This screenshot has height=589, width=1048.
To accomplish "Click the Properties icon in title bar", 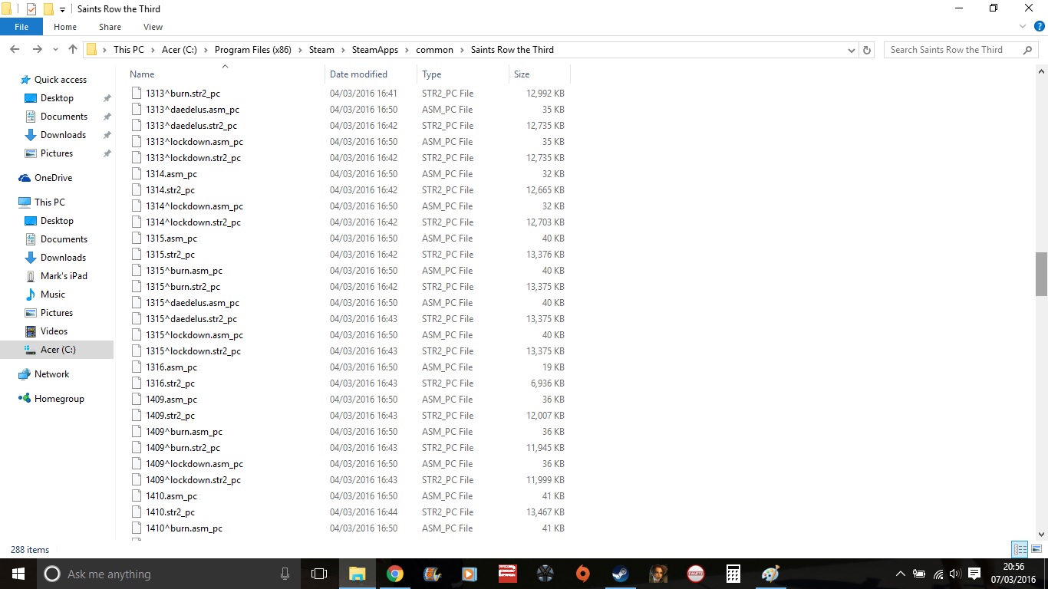I will click(x=31, y=9).
